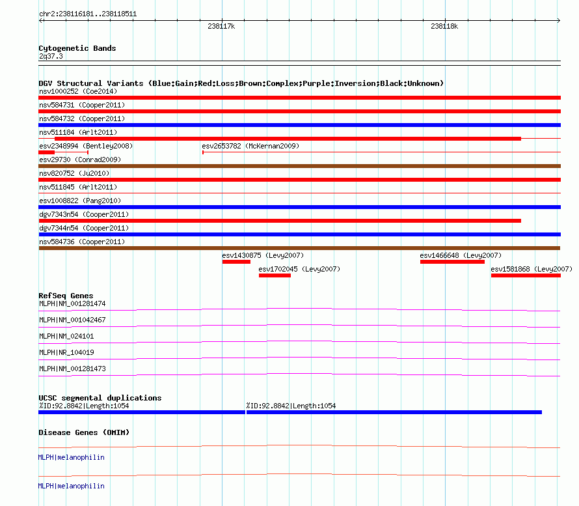
Task: Click the right arrow of the ruler
Action: [558, 21]
